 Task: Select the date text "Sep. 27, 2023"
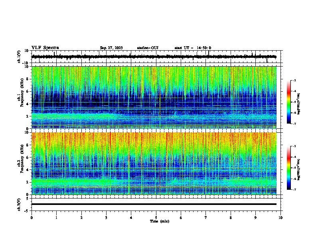click(111, 48)
